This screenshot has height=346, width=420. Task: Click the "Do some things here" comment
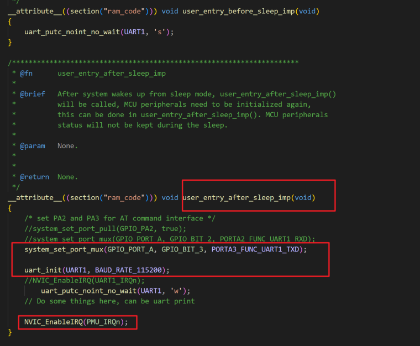[x=109, y=301]
